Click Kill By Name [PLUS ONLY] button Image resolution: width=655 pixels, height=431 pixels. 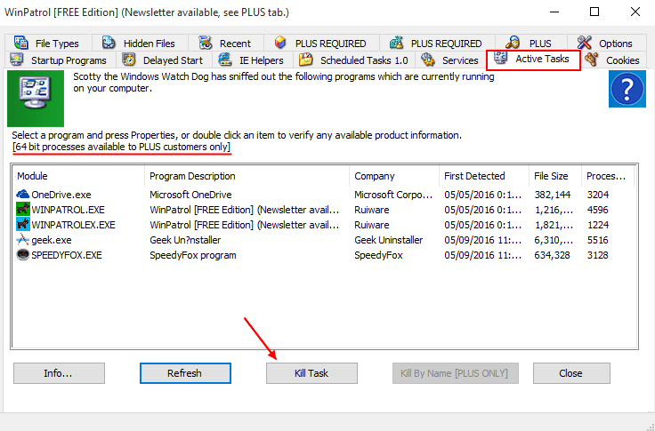point(456,373)
